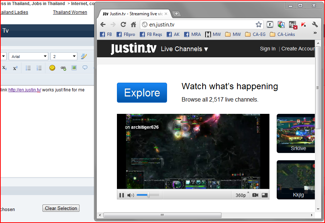Click the Clear Selection button

(x=61, y=208)
